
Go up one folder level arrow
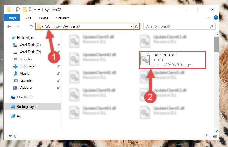coord(31,26)
